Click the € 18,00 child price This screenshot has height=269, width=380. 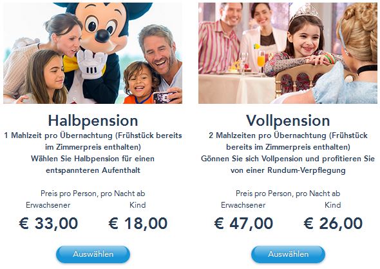pyautogui.click(x=138, y=223)
